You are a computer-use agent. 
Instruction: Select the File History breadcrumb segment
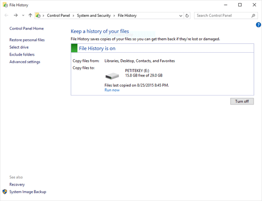pyautogui.click(x=127, y=15)
